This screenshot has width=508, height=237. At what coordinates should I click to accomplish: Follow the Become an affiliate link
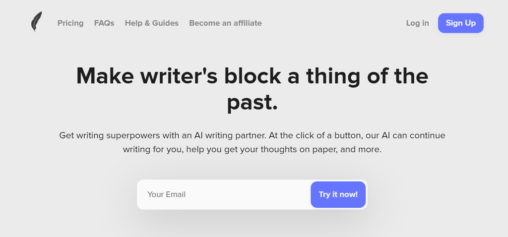[x=225, y=23]
